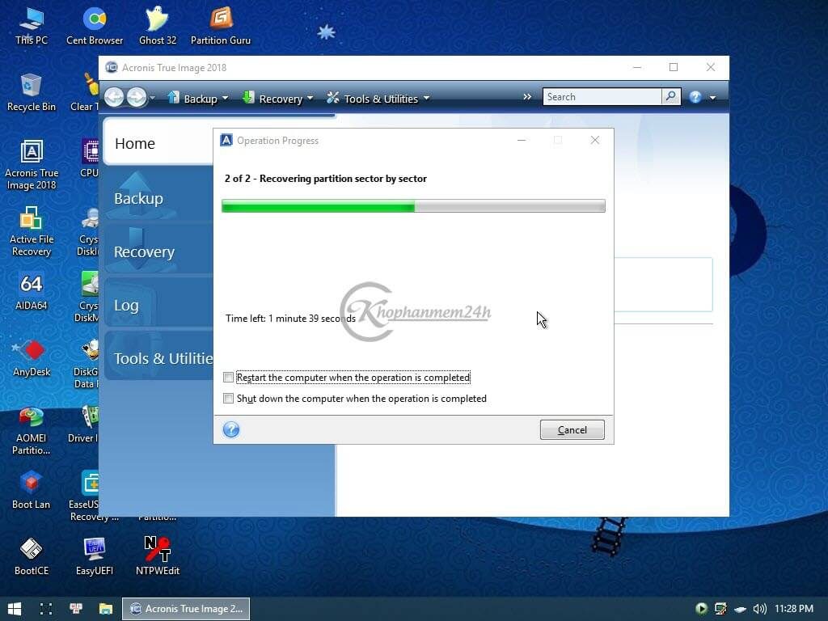828x621 pixels.
Task: Expand the Recovery toolbar dropdown
Action: pos(277,99)
